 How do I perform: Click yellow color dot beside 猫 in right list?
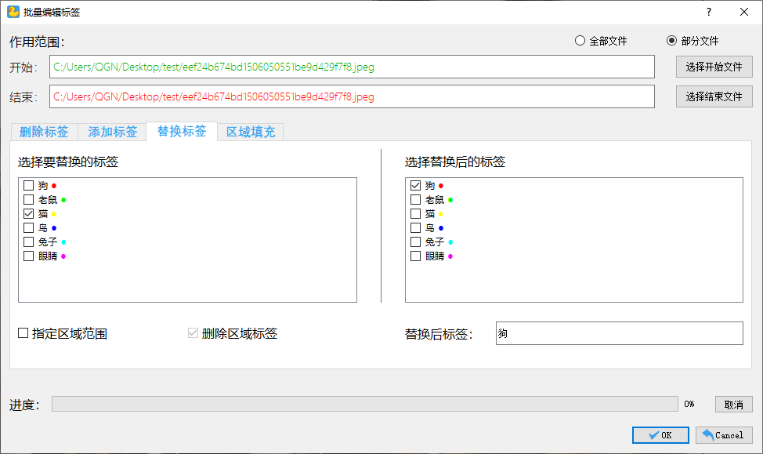(x=441, y=214)
